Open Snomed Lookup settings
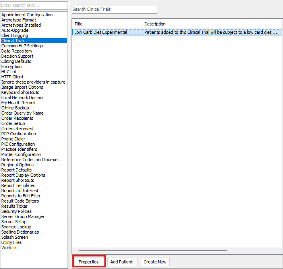 (16, 227)
